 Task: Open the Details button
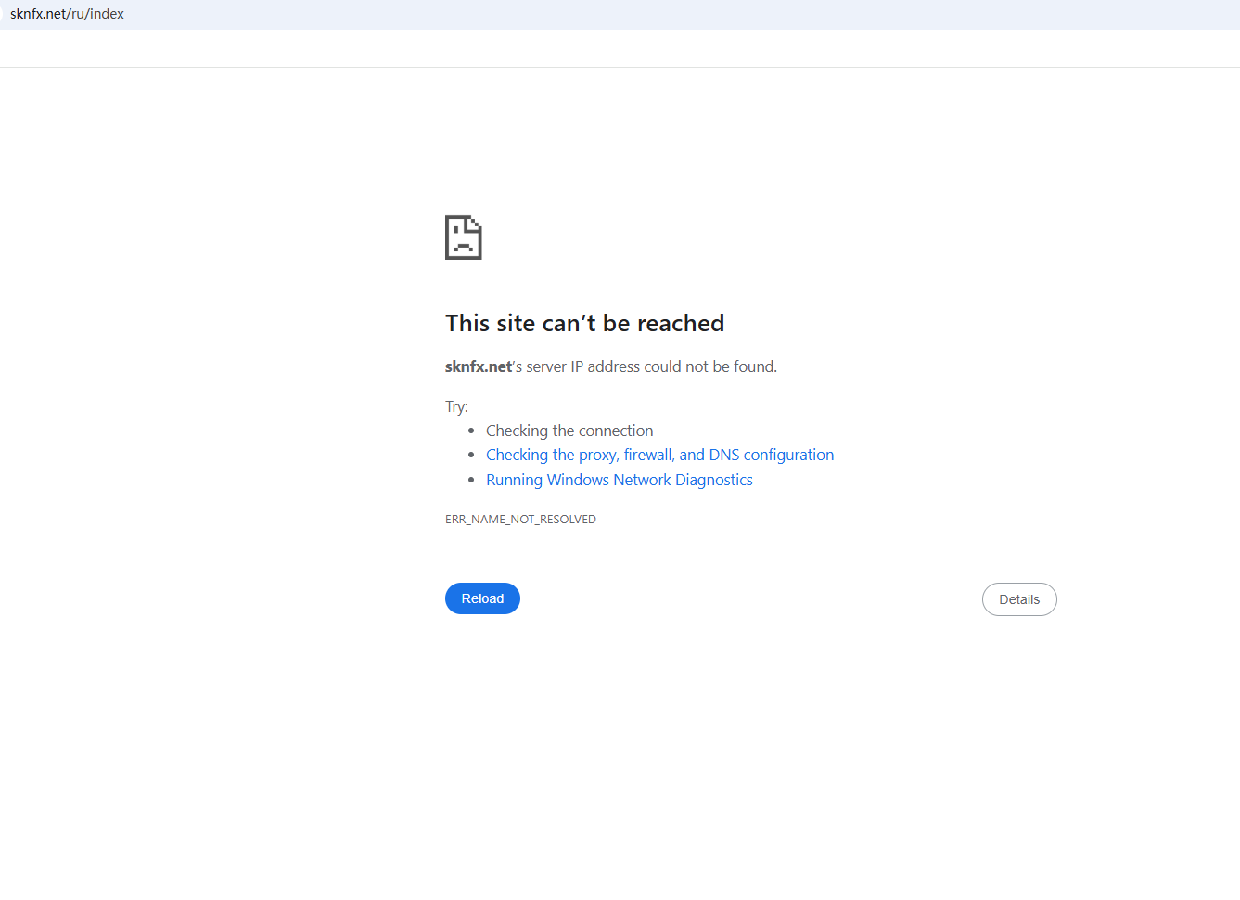click(x=1019, y=599)
